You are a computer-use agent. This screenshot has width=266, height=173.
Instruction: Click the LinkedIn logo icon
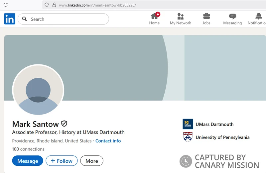[x=10, y=19]
